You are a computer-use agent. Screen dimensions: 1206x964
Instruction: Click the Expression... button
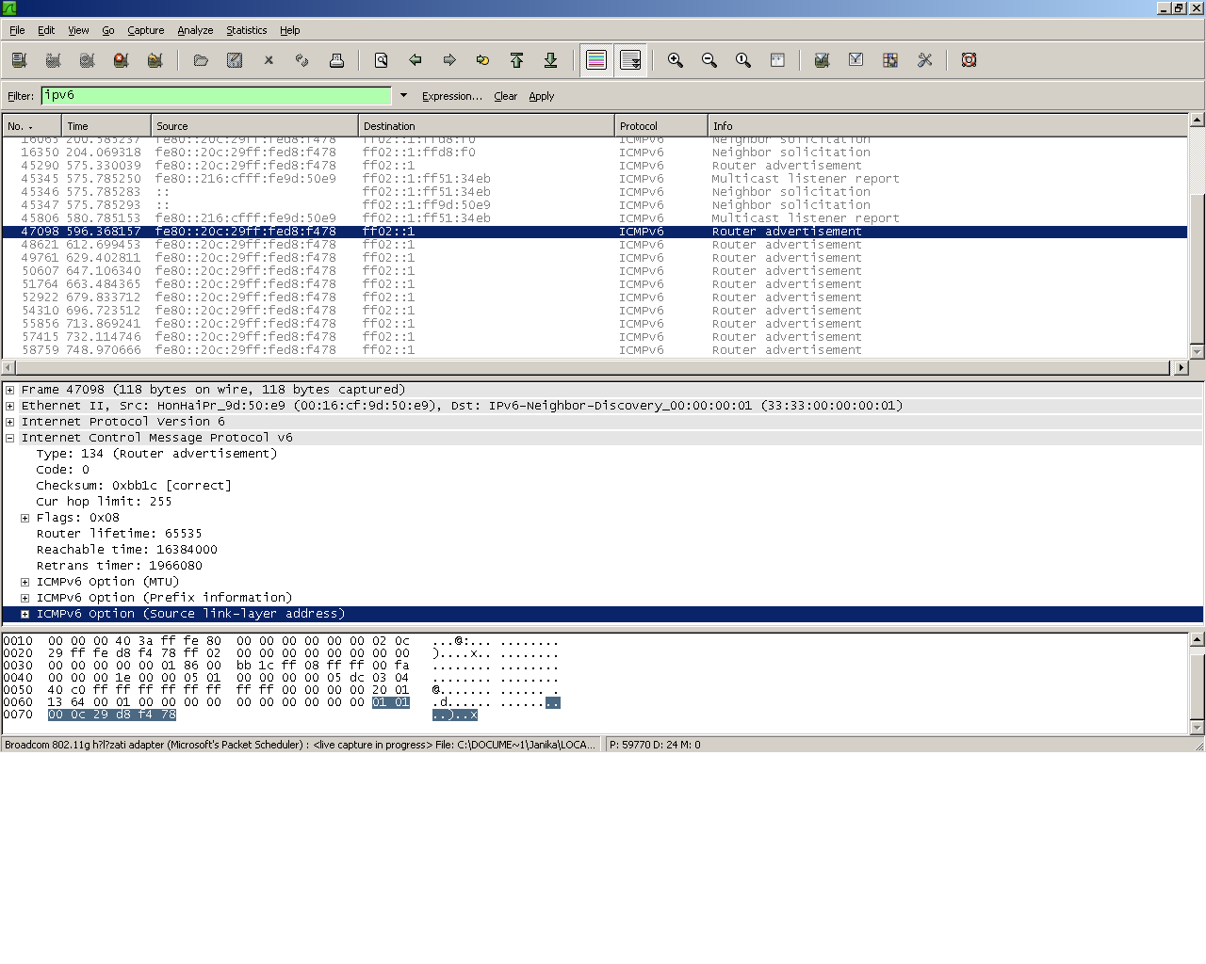(451, 96)
